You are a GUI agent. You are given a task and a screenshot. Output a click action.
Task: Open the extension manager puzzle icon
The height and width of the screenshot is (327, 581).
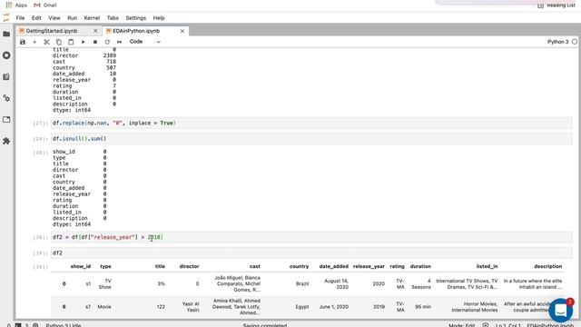coord(6,141)
